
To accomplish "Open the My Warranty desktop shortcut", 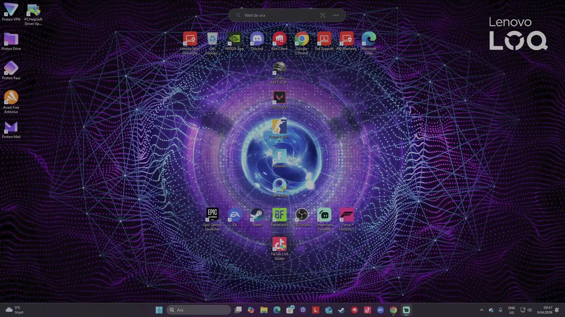I will [347, 41].
